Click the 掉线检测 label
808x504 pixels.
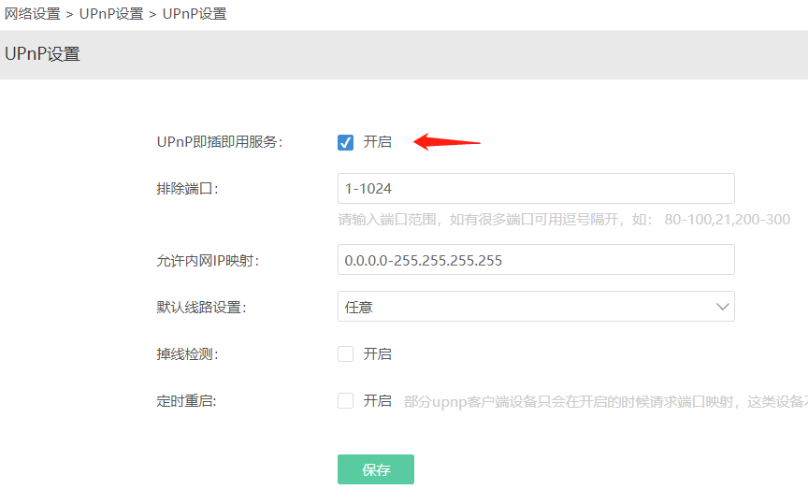pos(188,354)
